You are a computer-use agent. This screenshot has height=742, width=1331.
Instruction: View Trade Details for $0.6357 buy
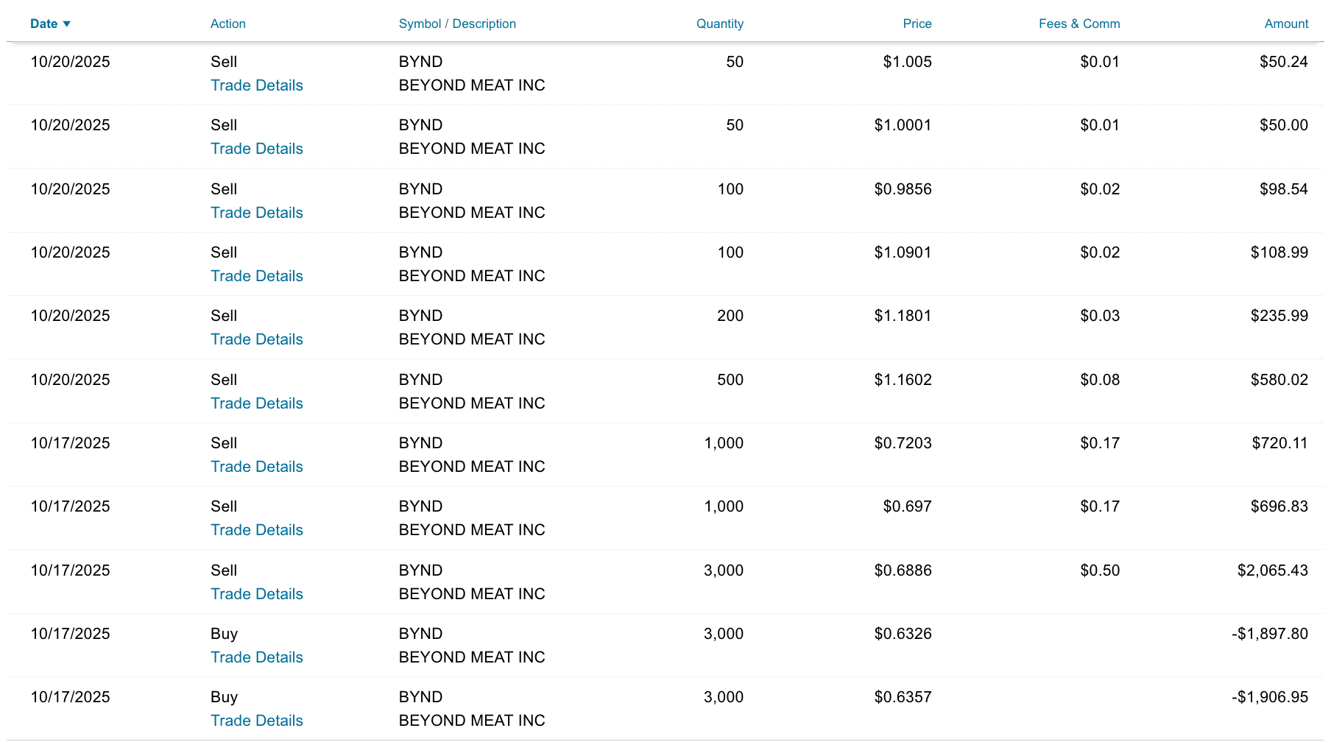coord(256,721)
